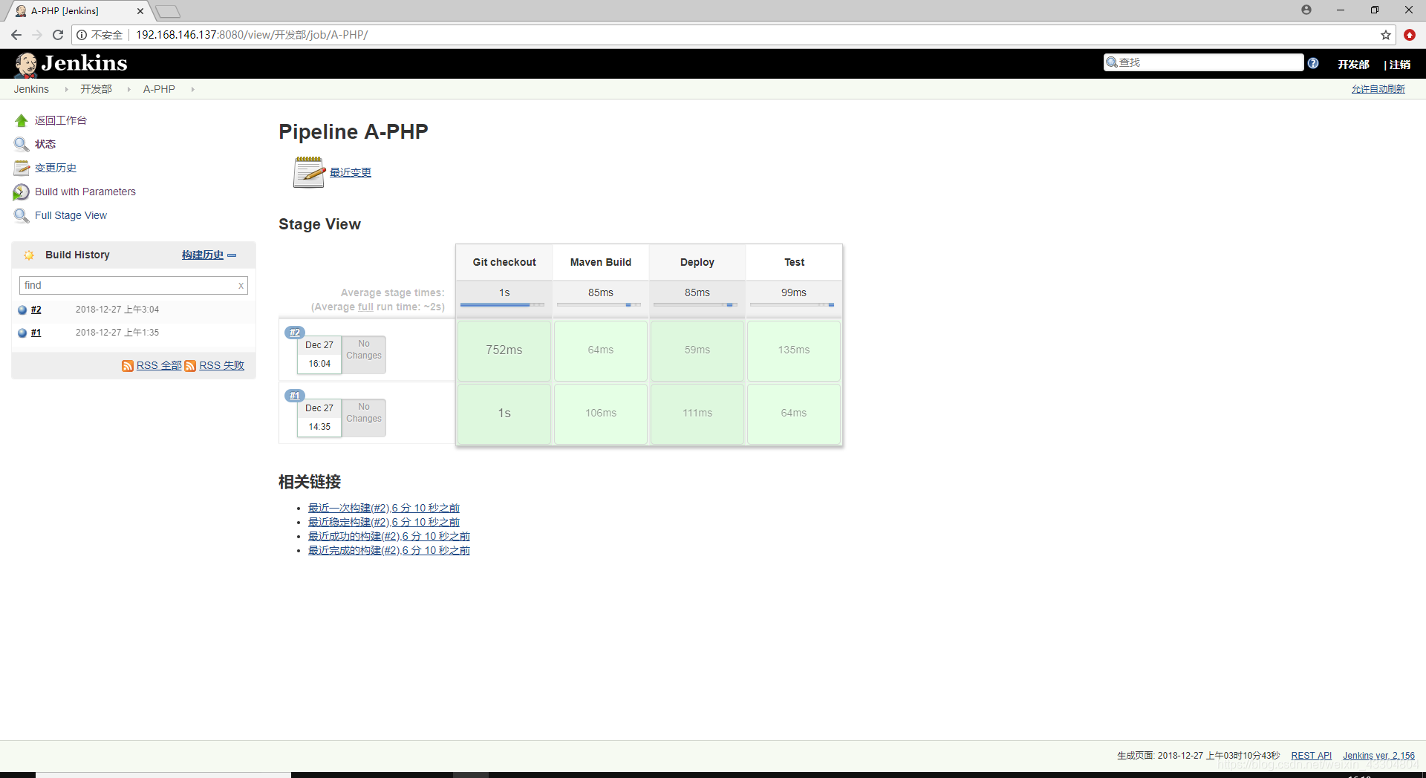Click the Jenkins logo icon
The image size is (1426, 778).
pos(26,65)
